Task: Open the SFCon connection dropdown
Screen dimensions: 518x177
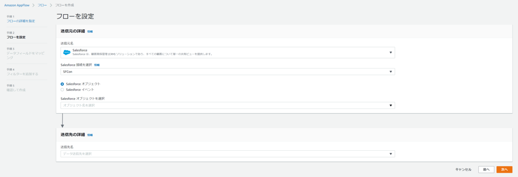Action: (x=228, y=71)
